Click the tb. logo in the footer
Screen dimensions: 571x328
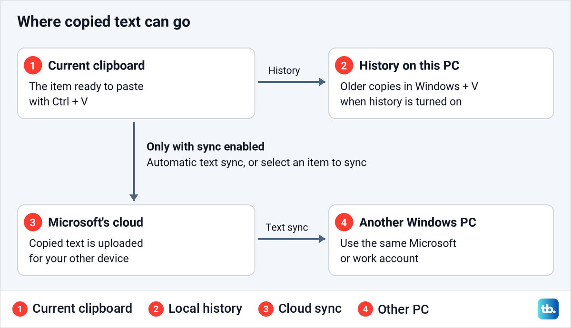point(547,309)
